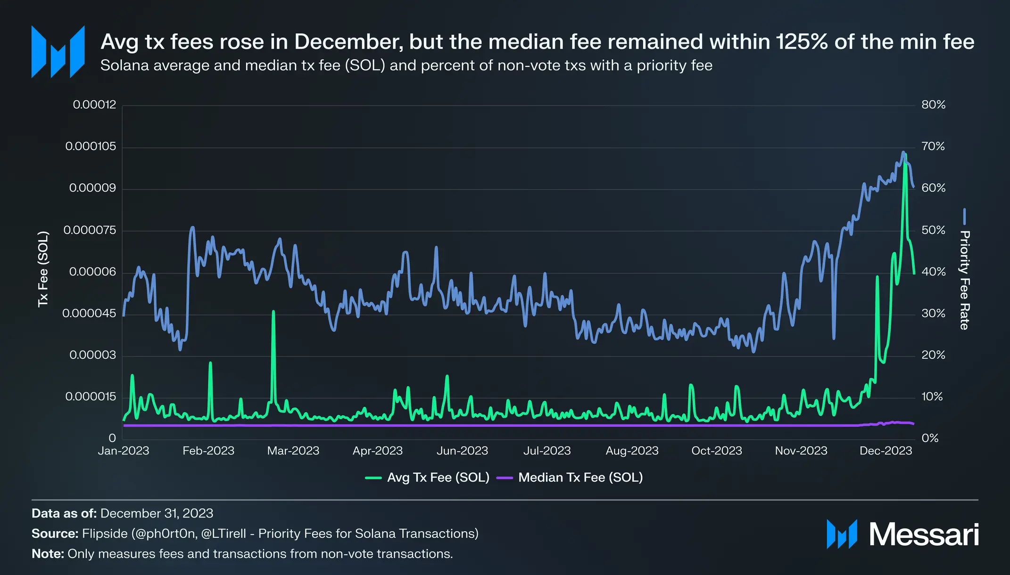Click the Messari logo mark in the footer
The width and height of the screenshot is (1010, 575).
(x=842, y=534)
